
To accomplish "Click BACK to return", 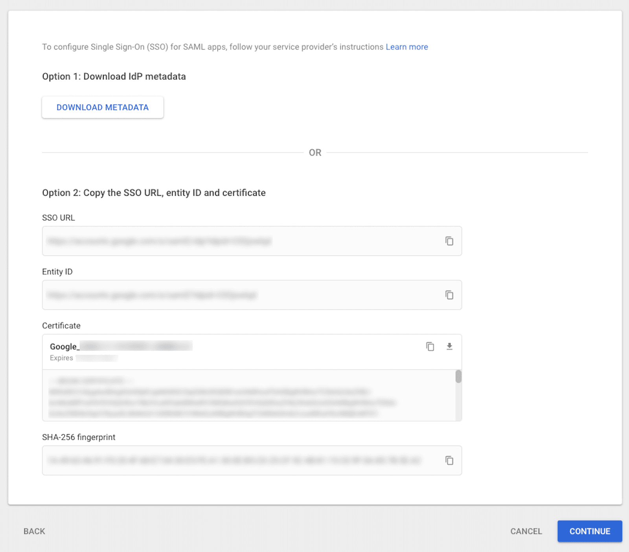I will (x=34, y=531).
